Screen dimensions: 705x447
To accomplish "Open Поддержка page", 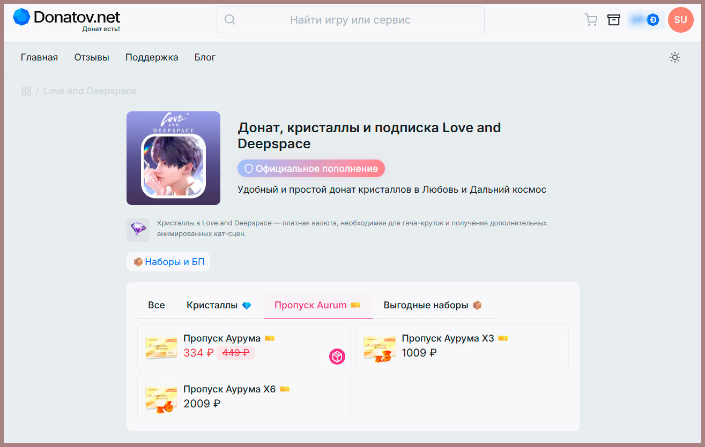I will point(152,57).
